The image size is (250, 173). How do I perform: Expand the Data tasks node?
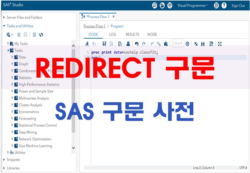point(12,57)
